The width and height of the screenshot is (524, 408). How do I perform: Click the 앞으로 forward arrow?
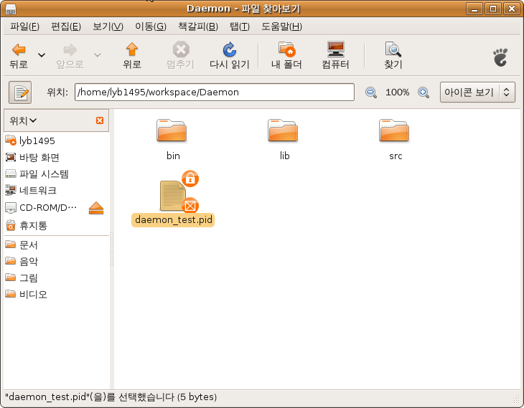(70, 55)
